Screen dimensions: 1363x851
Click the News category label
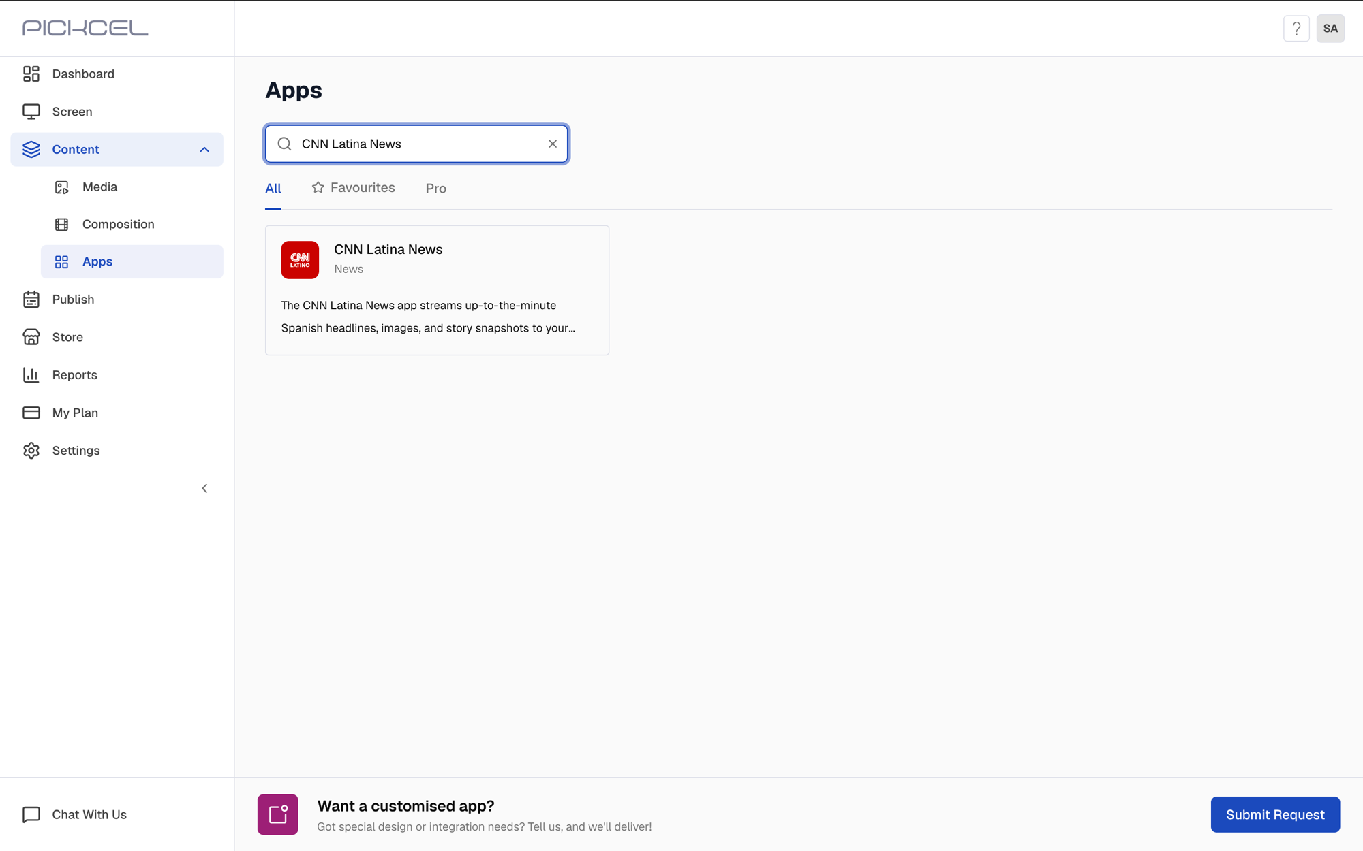(x=349, y=269)
